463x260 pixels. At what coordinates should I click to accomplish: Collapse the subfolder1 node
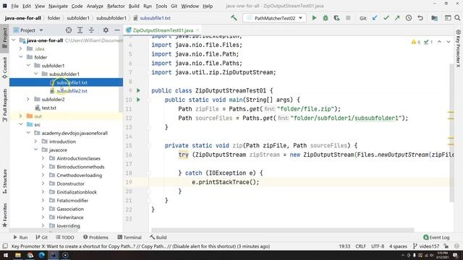28,66
